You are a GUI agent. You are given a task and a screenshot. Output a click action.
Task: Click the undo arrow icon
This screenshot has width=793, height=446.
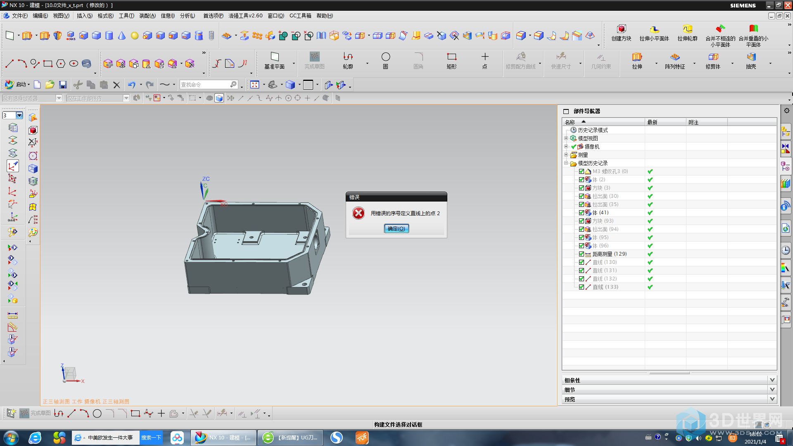[131, 85]
